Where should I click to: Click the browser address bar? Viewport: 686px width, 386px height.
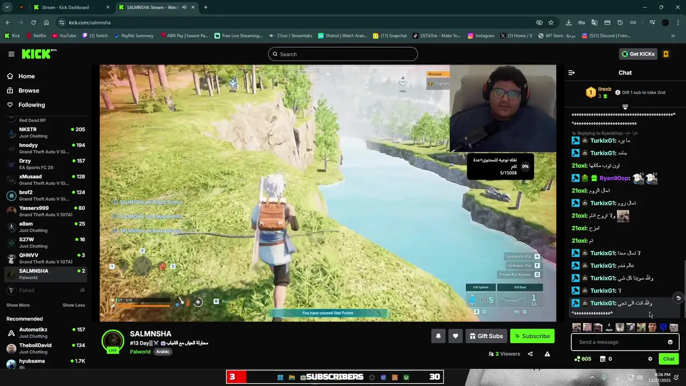[x=300, y=23]
